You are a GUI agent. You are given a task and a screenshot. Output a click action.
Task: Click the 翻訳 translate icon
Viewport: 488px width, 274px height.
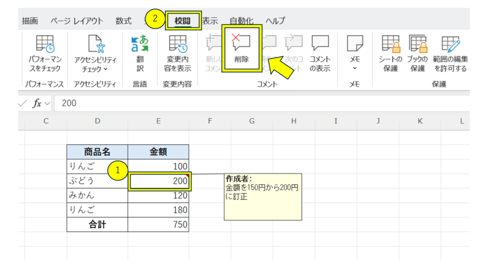[x=140, y=46]
